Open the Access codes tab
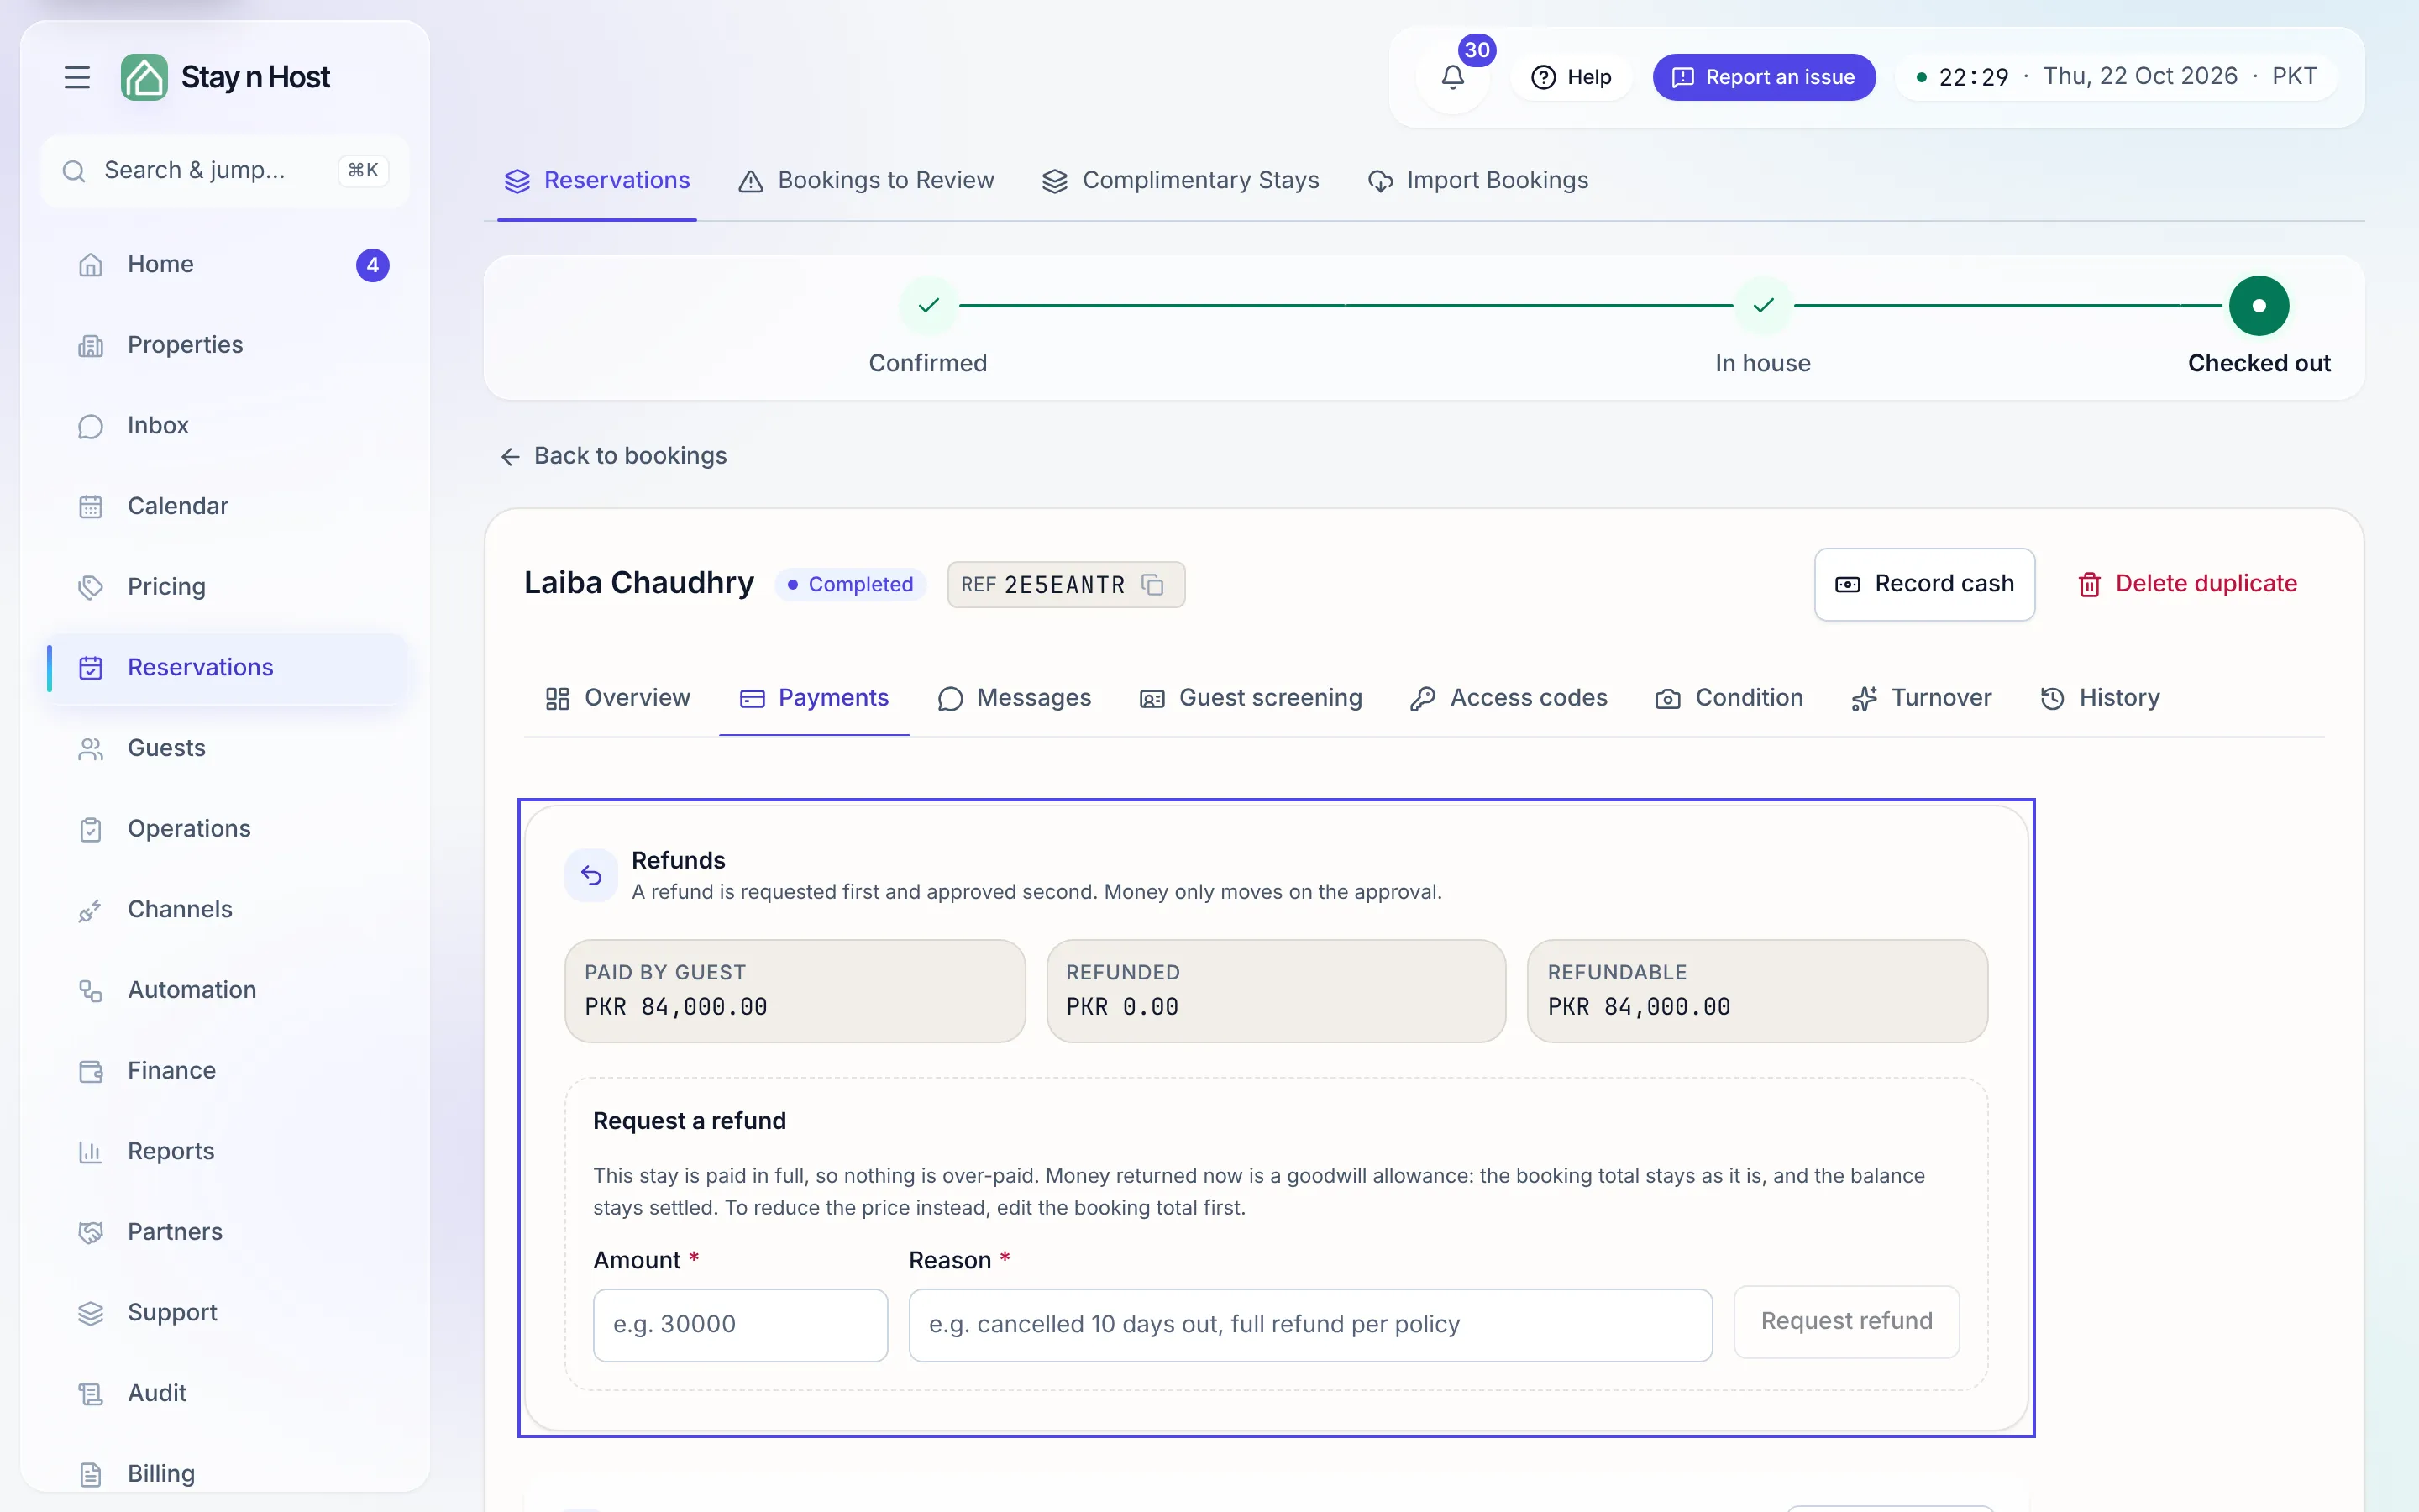Viewport: 2419px width, 1512px height. click(x=1509, y=698)
